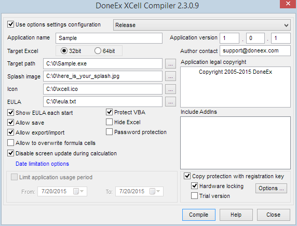Toggle Hardware locking checkbox
This screenshot has height=226, width=297.
point(195,186)
